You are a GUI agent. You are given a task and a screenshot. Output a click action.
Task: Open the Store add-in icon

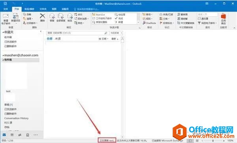223,16
